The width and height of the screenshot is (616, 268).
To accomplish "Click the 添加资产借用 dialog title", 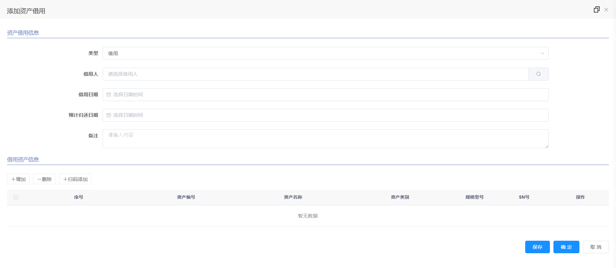I will 26,11.
